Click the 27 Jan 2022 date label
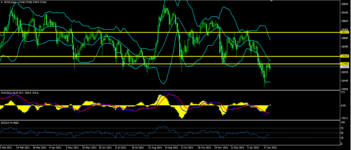Viewport: 351px width, 150px height. point(270,148)
